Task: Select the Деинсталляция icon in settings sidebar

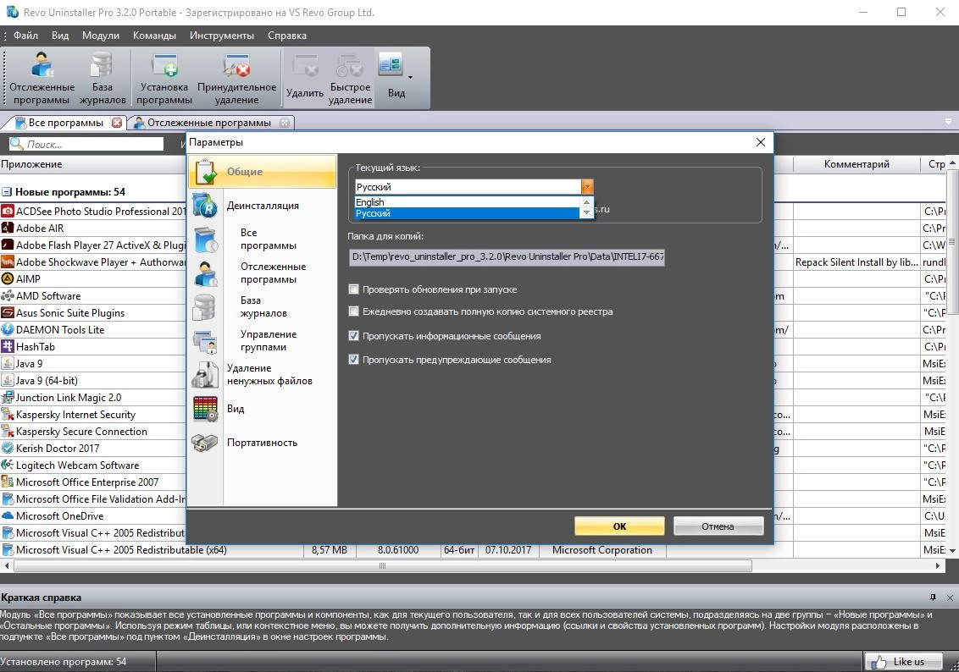Action: click(205, 206)
